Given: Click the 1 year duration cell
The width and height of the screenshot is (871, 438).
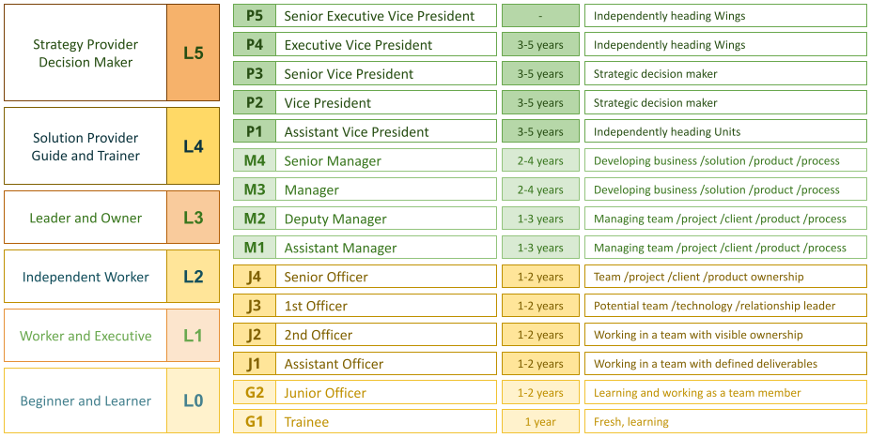Looking at the screenshot, I should coord(540,421).
